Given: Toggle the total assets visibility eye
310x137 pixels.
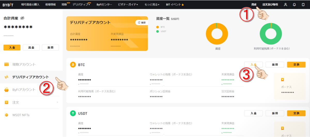Looking at the screenshot, I should coord(22,18).
